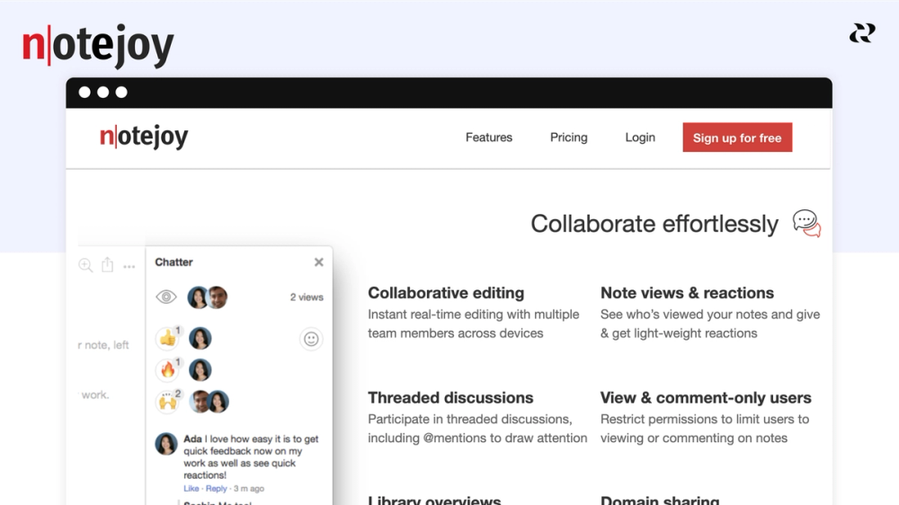Image resolution: width=899 pixels, height=505 pixels.
Task: Click the 2 views text
Action: (307, 297)
